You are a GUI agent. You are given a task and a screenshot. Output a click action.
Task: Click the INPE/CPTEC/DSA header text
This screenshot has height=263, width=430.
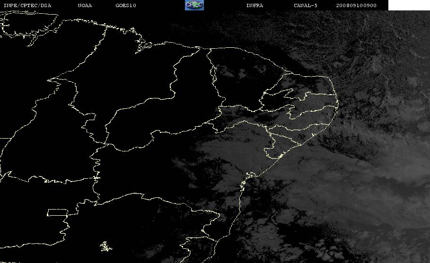27,5
